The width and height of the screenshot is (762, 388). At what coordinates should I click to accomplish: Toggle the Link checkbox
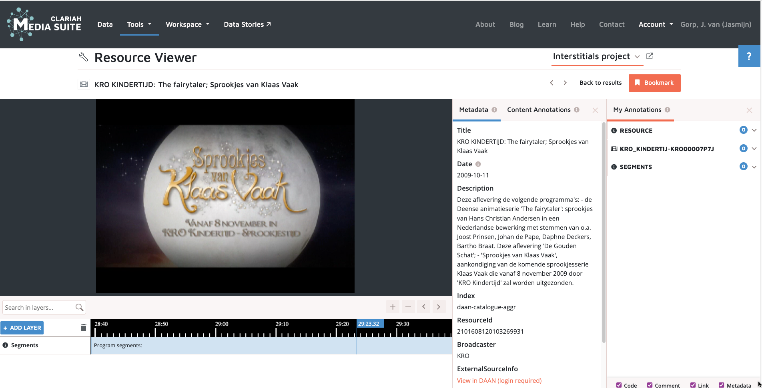pyautogui.click(x=693, y=385)
